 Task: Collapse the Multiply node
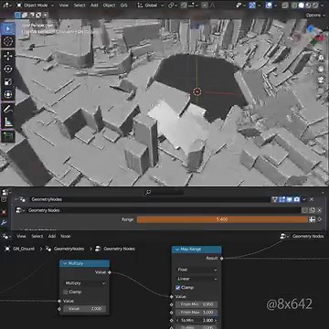[64, 263]
